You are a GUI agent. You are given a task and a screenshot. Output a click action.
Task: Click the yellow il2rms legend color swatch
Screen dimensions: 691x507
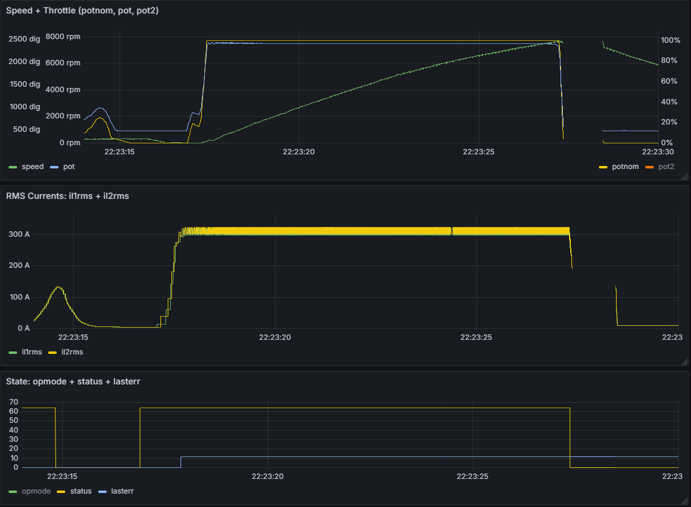(x=52, y=352)
